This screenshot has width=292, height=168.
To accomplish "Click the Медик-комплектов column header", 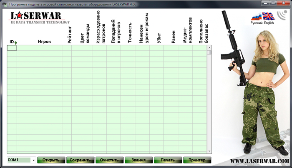I will pos(187,30).
